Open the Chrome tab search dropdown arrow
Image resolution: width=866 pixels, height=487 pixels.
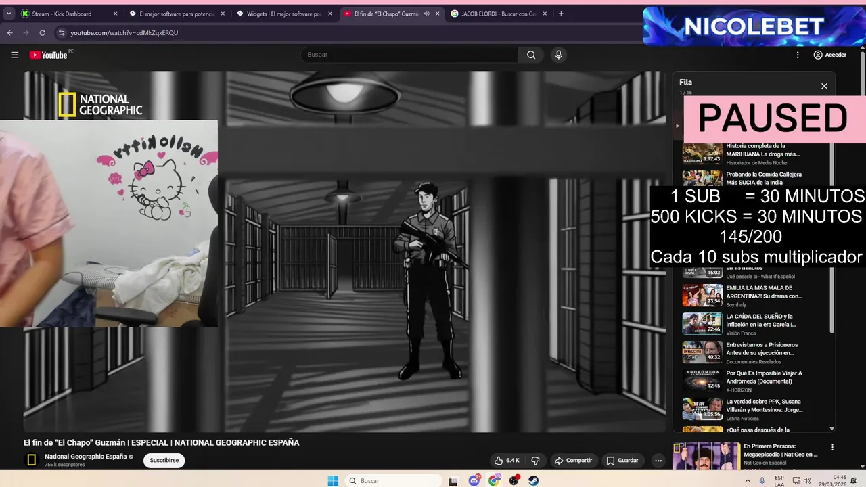pos(9,14)
